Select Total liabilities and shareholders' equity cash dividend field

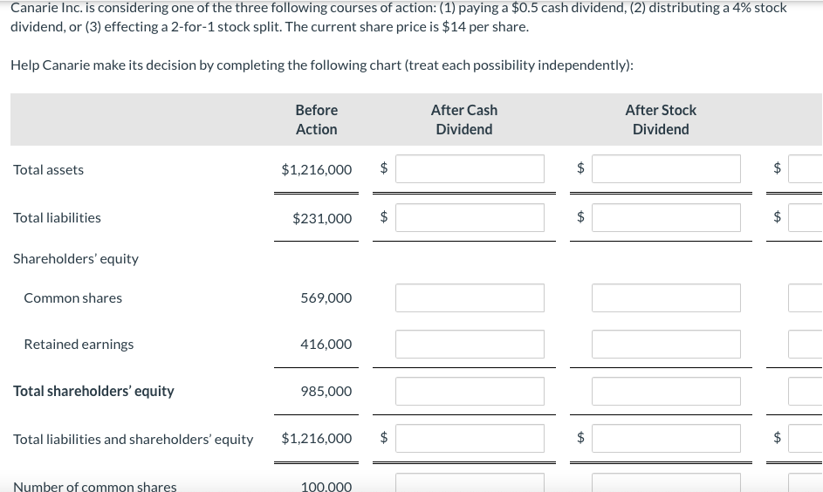[x=470, y=439]
